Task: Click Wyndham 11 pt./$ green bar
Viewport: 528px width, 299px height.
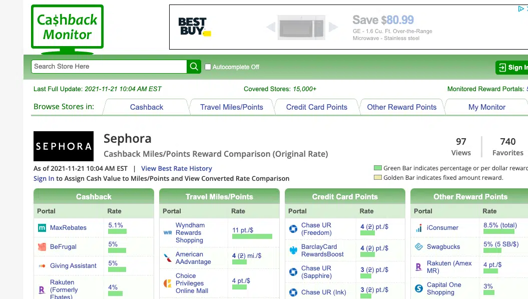Action: 252,236
